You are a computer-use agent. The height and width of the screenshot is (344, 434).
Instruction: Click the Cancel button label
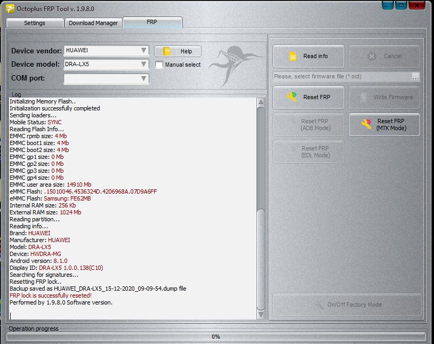[392, 56]
